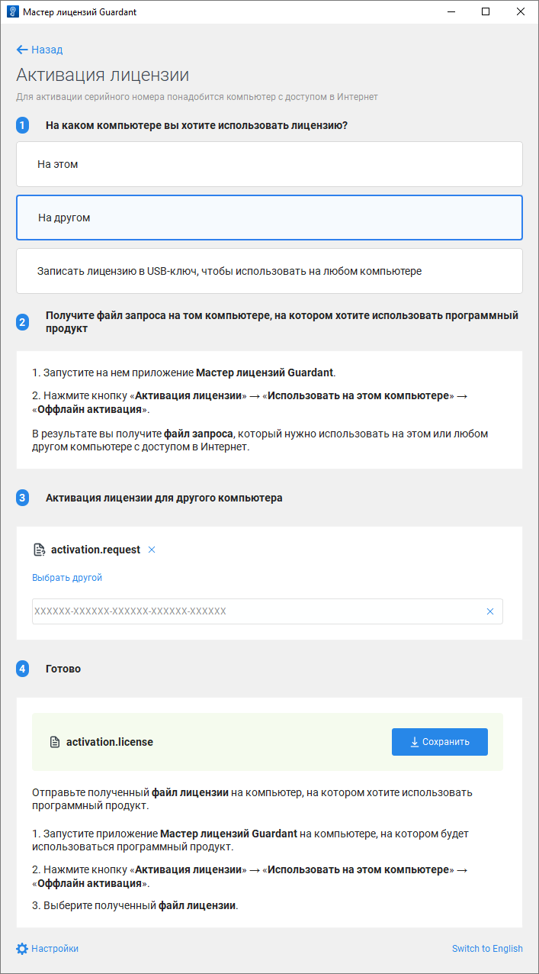Image resolution: width=539 pixels, height=974 pixels.
Task: Open settings via the gear icon
Action: click(x=22, y=949)
